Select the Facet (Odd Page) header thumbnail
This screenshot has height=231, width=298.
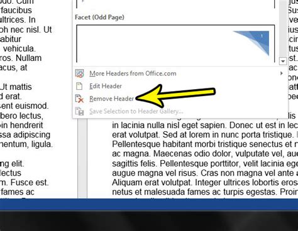coord(175,43)
